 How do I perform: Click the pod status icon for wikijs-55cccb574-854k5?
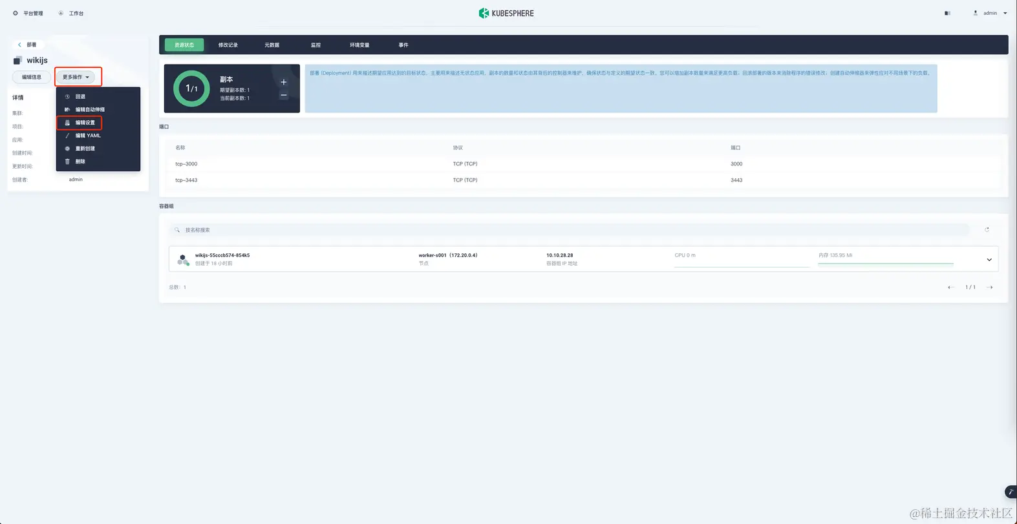point(183,259)
